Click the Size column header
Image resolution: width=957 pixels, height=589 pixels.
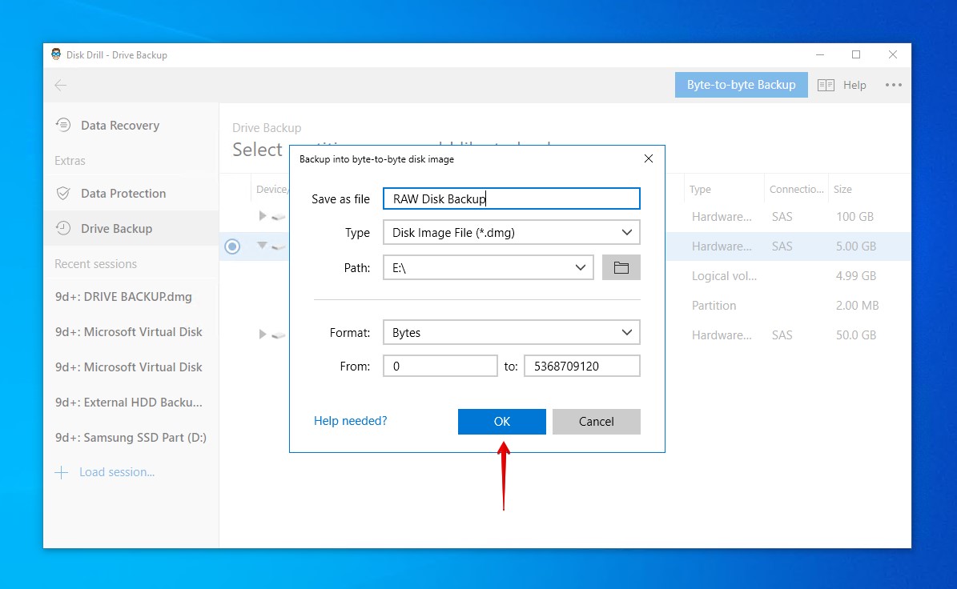842,190
